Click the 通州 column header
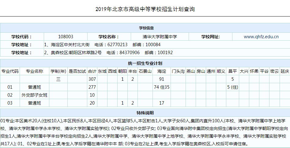The width and height of the screenshot is (290, 148). [211, 71]
